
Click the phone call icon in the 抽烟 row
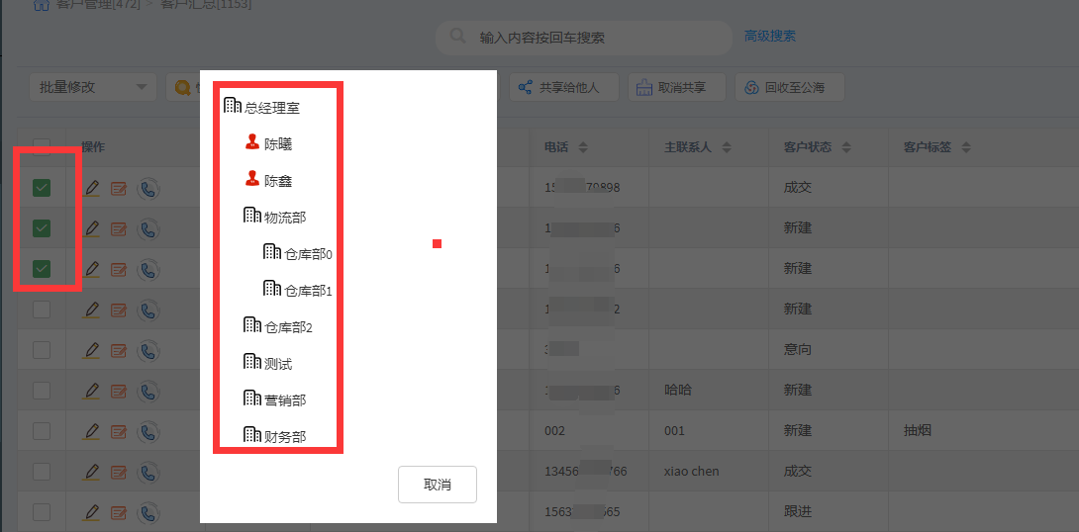tap(147, 432)
